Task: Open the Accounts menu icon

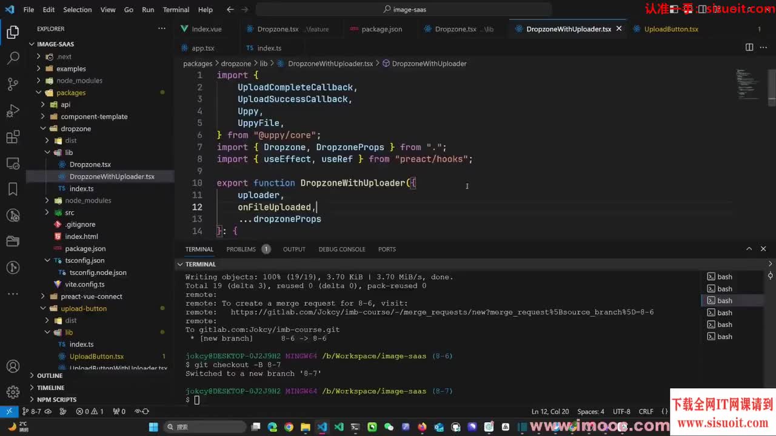Action: tap(13, 366)
